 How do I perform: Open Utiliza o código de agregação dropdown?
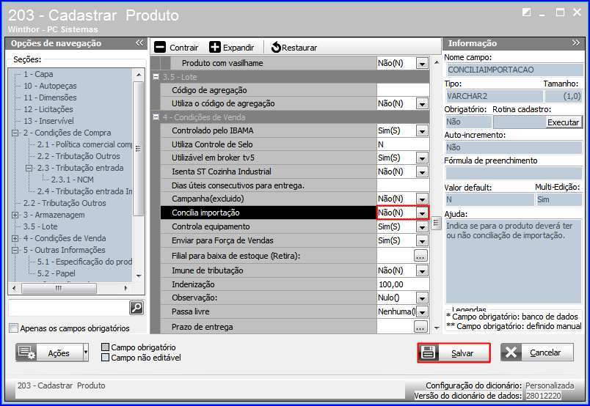click(422, 103)
